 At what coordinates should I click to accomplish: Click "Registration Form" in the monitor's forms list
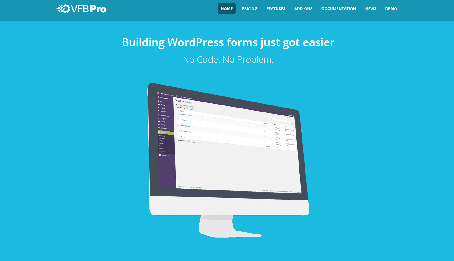click(186, 115)
